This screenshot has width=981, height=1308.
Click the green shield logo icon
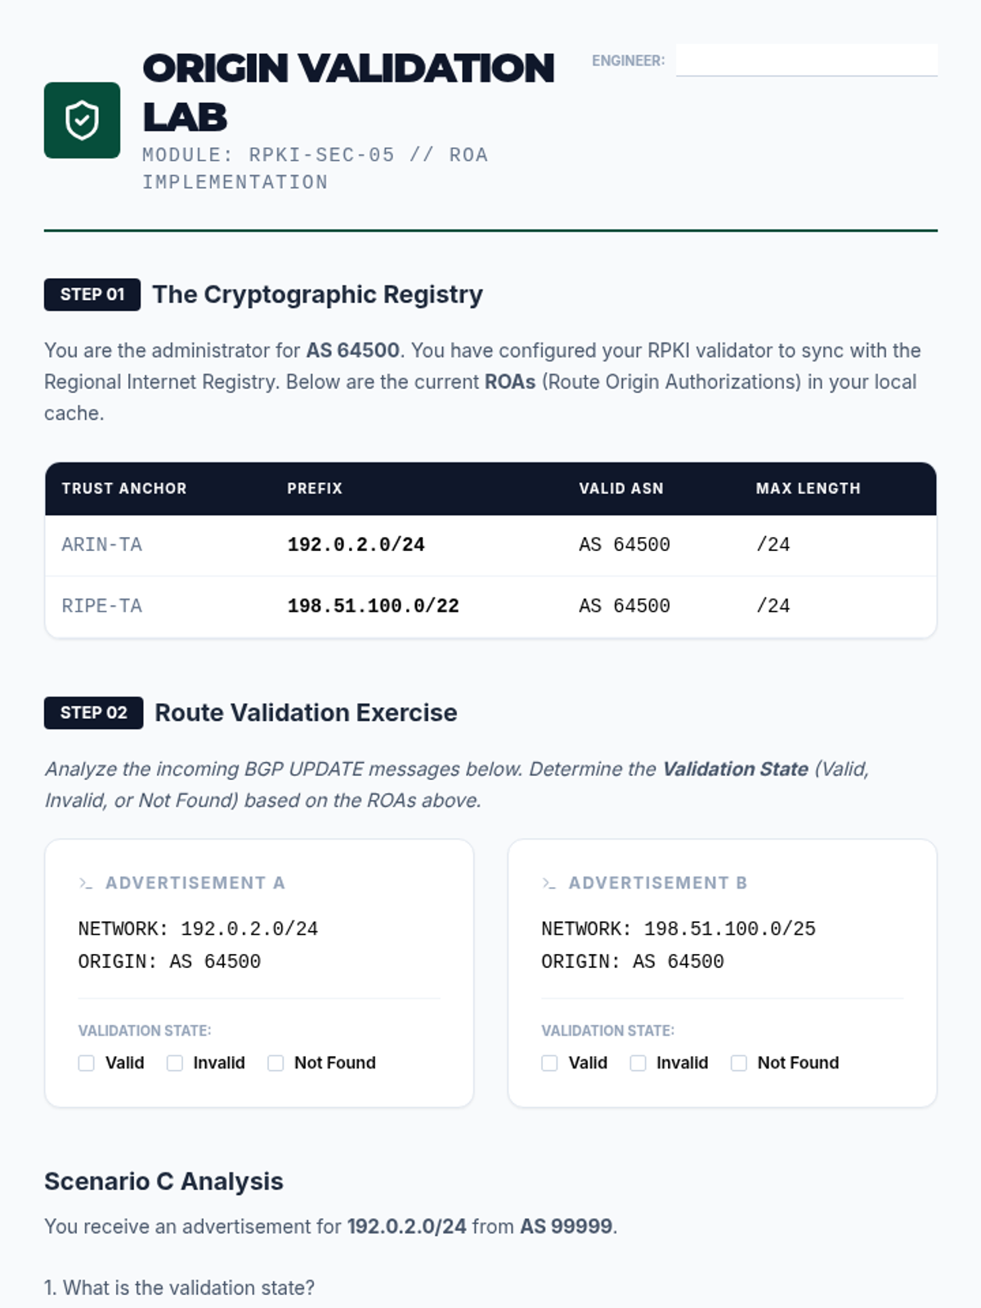(x=82, y=120)
